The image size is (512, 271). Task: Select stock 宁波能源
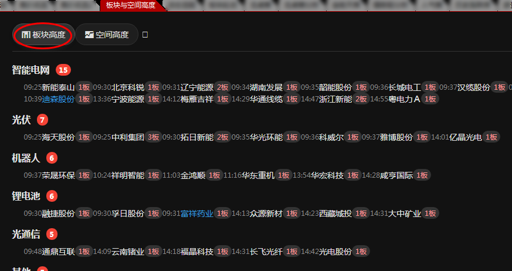pos(128,99)
